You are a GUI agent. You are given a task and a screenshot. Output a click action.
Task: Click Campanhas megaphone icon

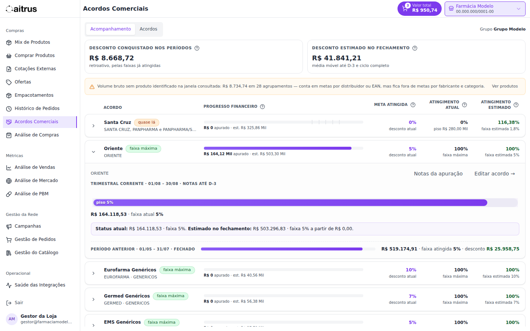[x=9, y=227]
